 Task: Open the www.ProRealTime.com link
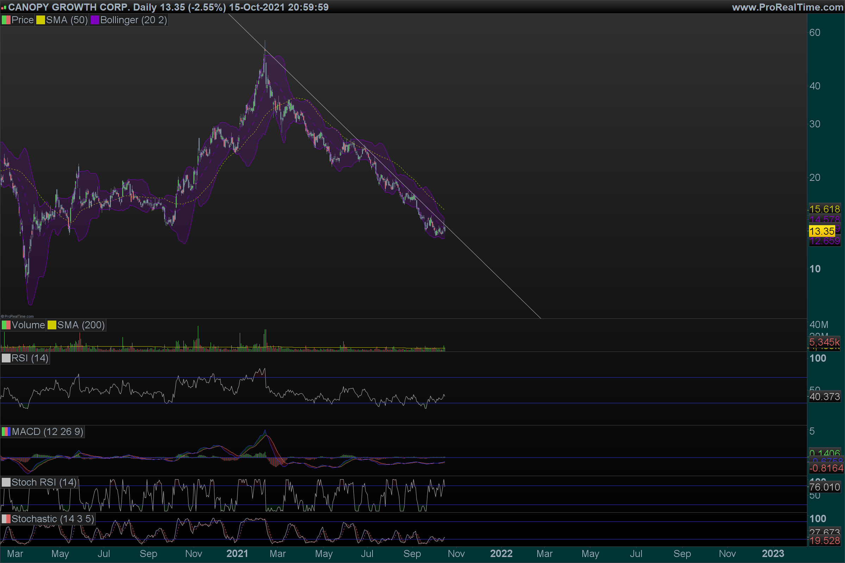point(787,7)
